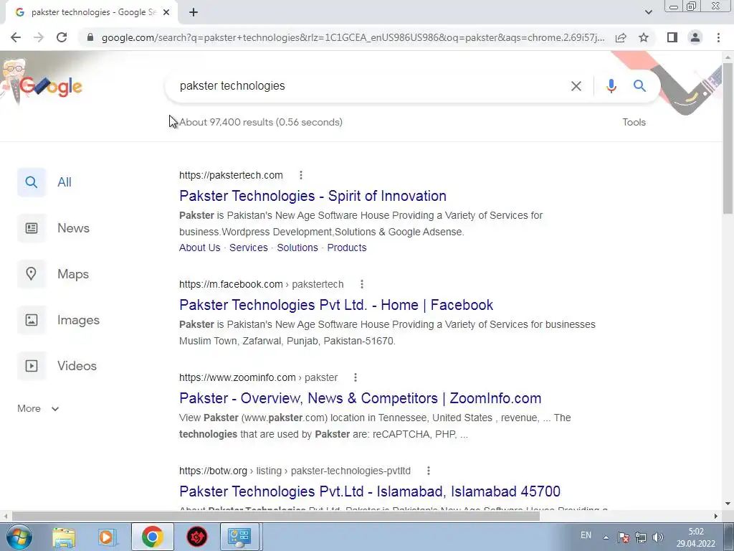
Task: Open the Windows Start button
Action: coord(19,537)
